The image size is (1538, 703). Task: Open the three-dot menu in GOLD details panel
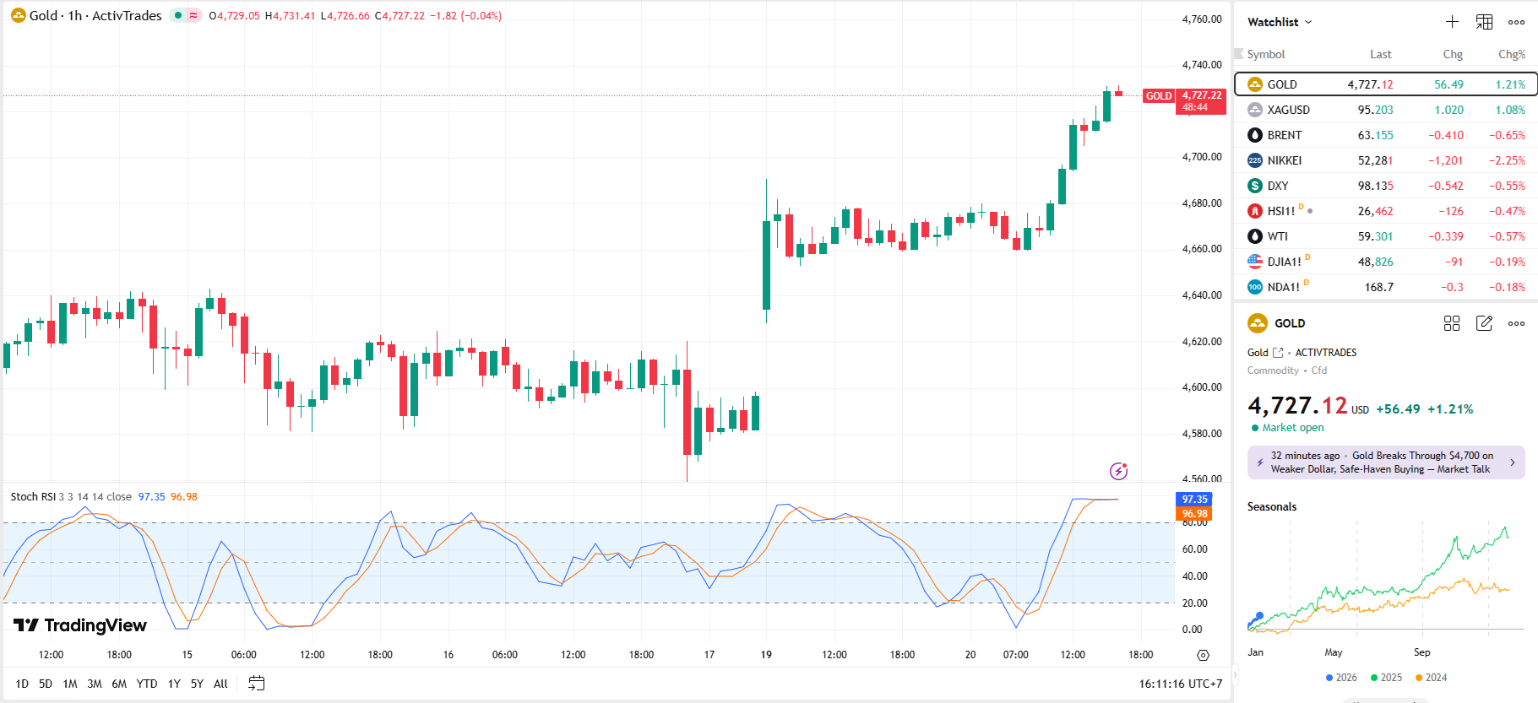1516,323
